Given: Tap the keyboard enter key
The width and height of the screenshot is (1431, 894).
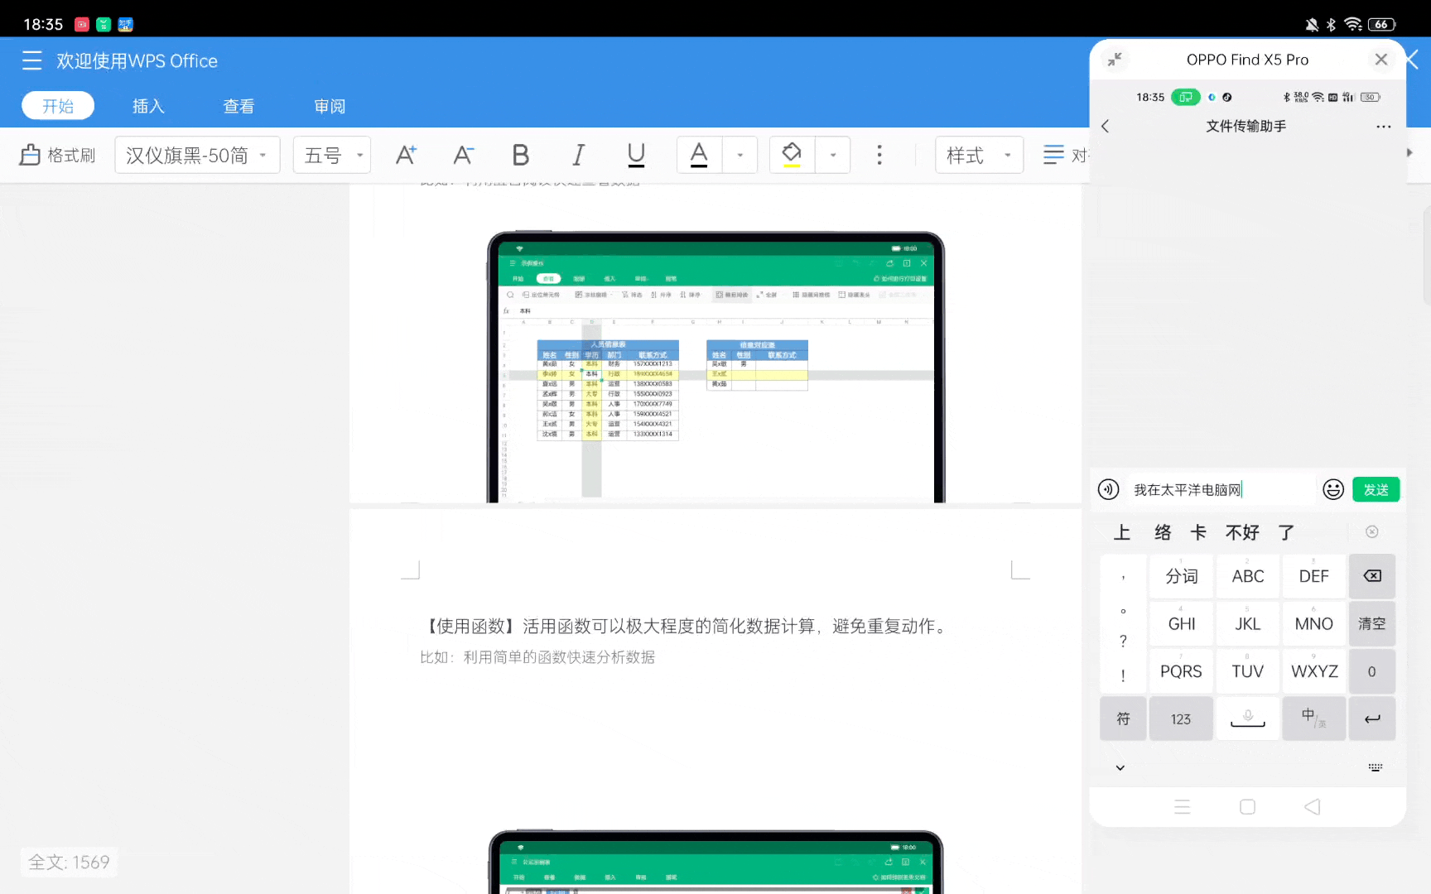Looking at the screenshot, I should 1372,719.
